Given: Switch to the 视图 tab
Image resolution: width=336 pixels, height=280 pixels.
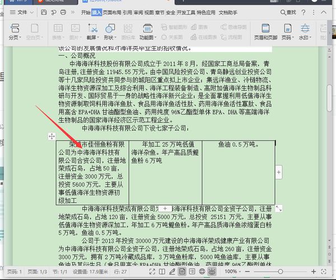Looking at the screenshot, I should click(x=149, y=13).
